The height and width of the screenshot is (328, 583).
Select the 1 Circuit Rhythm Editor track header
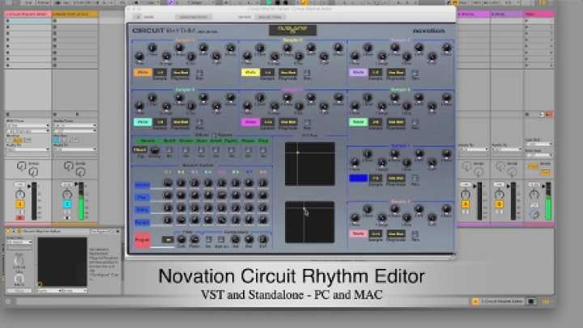coord(28,14)
